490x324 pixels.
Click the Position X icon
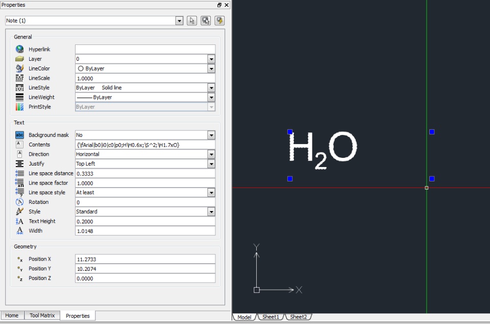pos(20,259)
